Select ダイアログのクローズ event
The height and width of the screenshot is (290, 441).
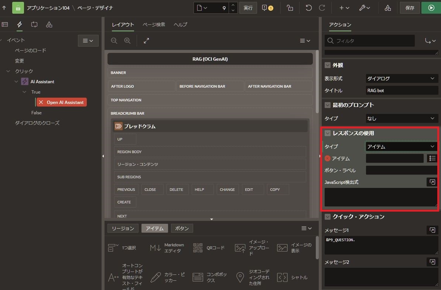click(37, 123)
